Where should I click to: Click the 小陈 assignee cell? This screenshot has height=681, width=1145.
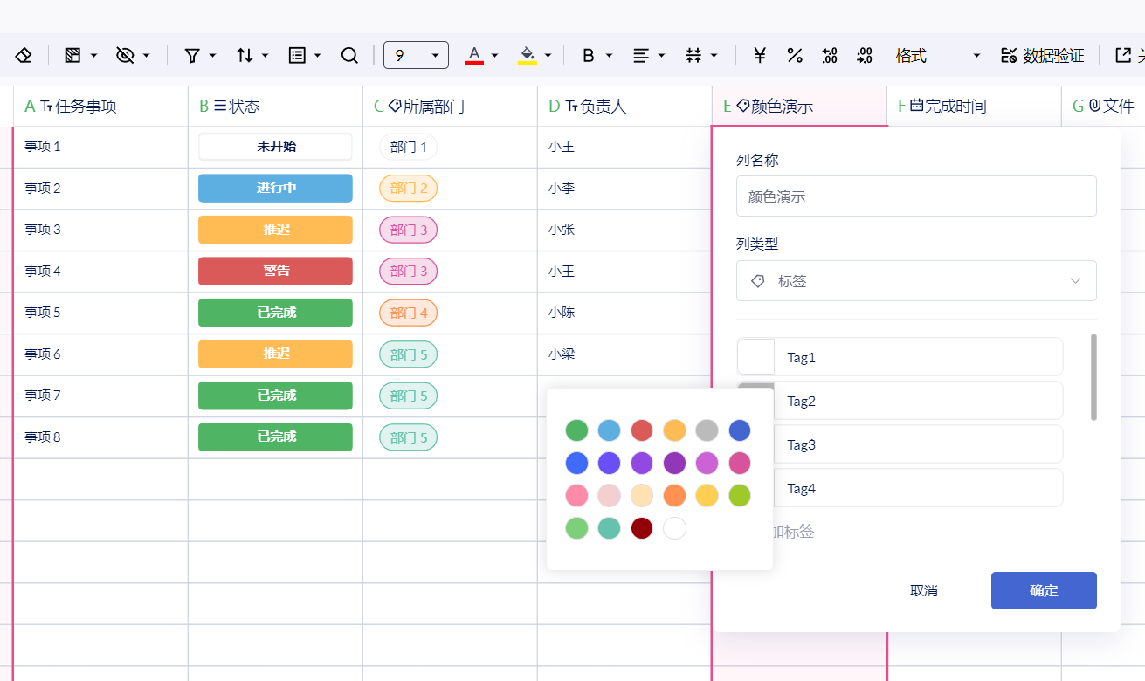coord(624,313)
